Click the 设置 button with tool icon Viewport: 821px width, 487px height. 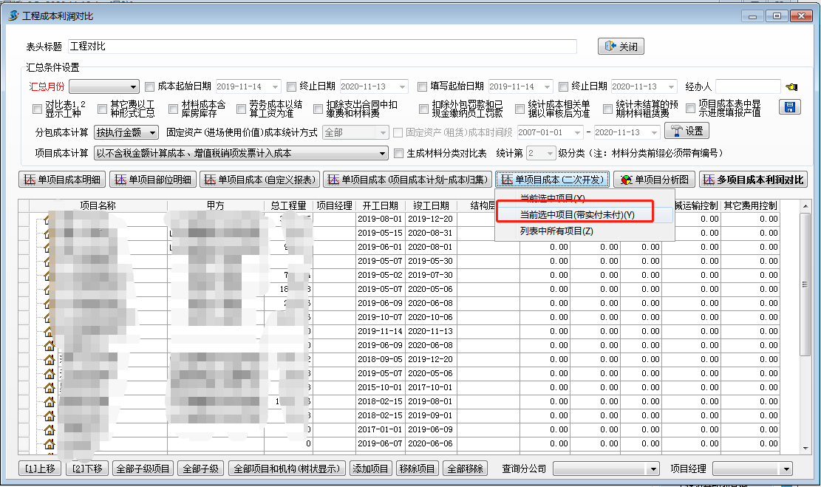click(x=687, y=132)
